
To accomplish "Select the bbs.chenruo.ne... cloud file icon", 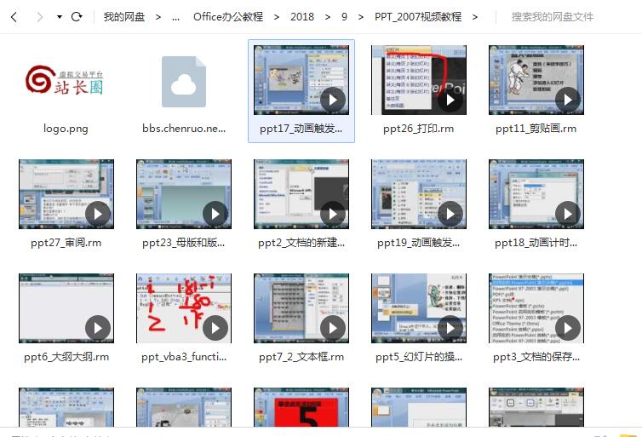I will click(x=184, y=81).
